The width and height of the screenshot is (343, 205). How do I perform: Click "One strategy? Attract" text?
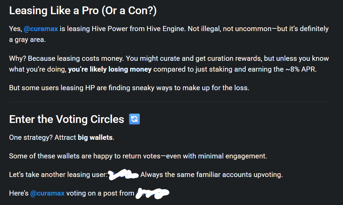click(x=43, y=137)
